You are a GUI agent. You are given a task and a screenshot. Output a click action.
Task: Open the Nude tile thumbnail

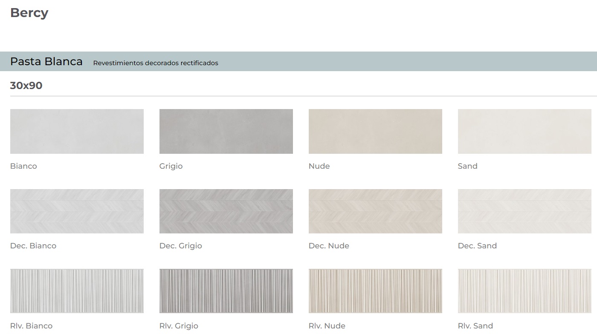tap(375, 131)
